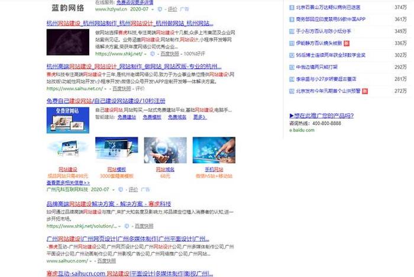Click the red 新 badge after 伊能静 entry

point(347,44)
